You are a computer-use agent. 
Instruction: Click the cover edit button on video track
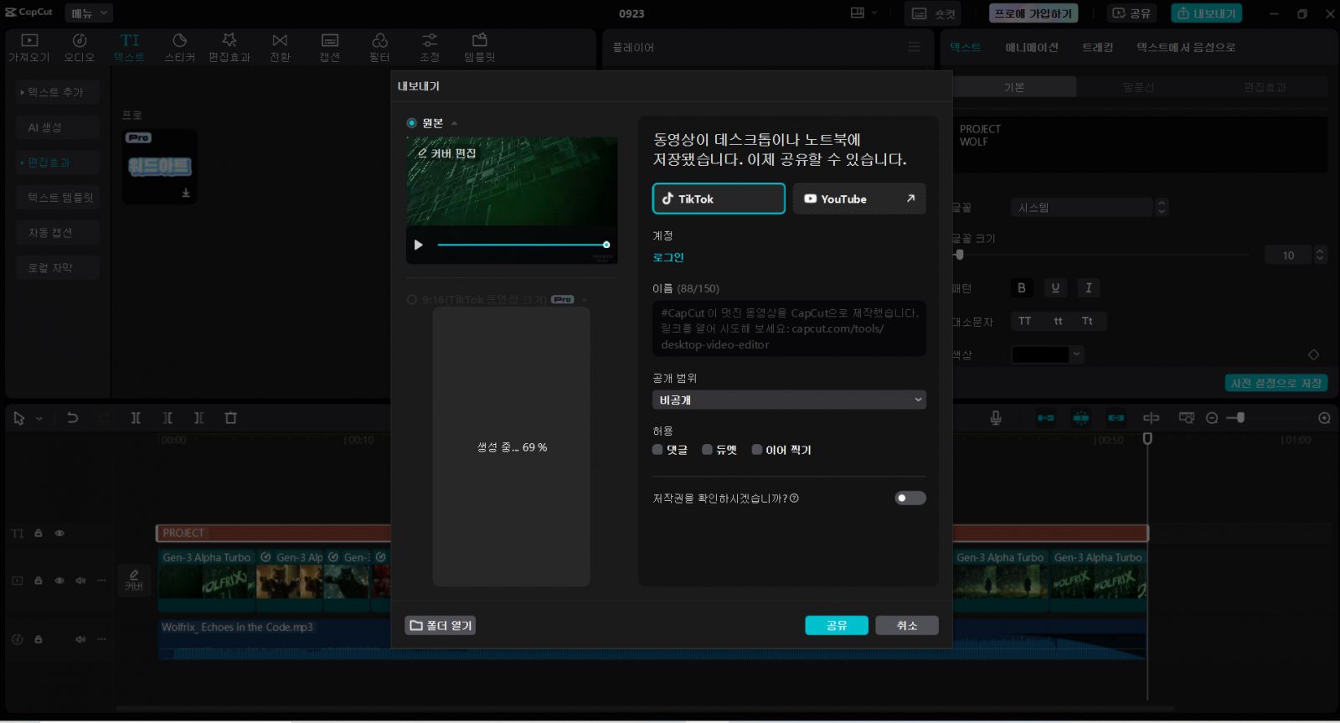click(134, 580)
